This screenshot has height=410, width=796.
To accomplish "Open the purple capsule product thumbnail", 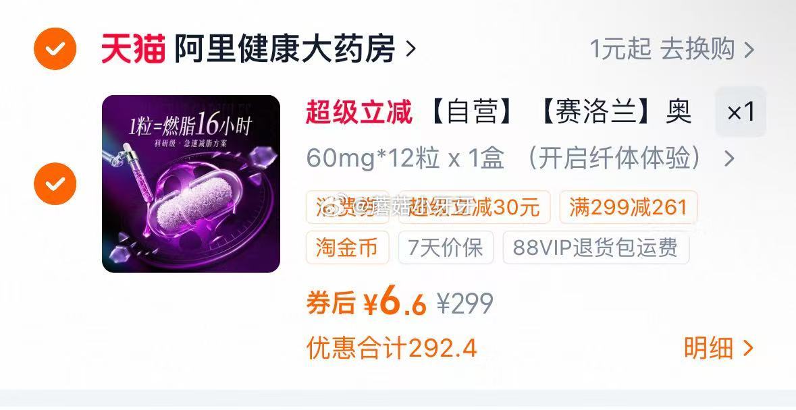I will (191, 184).
